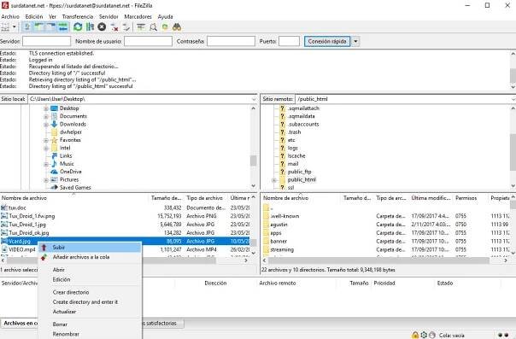The image size is (516, 339).
Task: Toggle the message log display
Action: [x=27, y=27]
